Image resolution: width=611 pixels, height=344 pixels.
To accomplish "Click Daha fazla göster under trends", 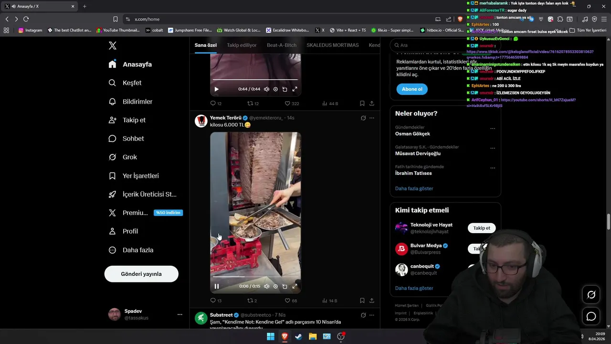I will [414, 188].
